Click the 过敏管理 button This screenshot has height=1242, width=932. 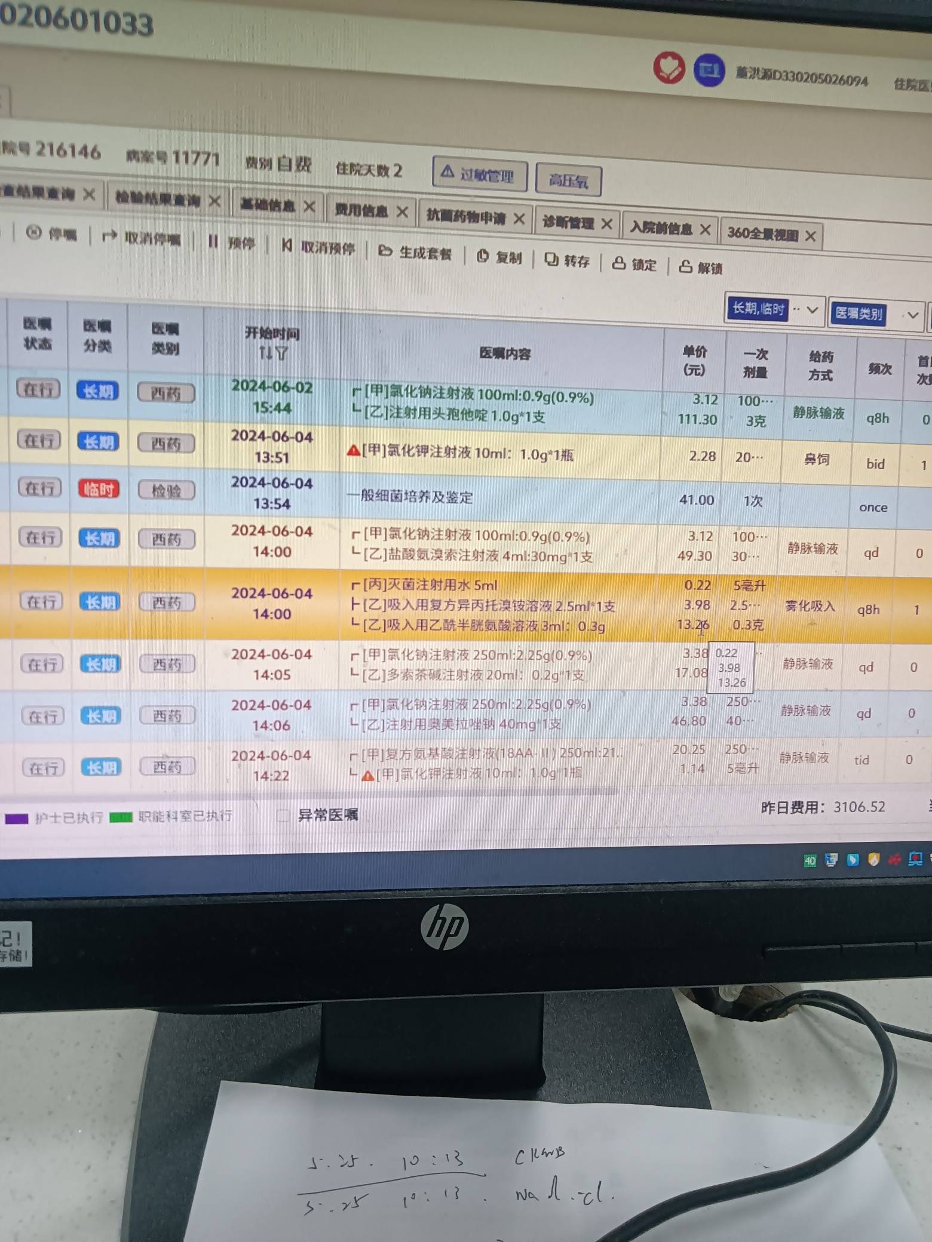pos(480,174)
